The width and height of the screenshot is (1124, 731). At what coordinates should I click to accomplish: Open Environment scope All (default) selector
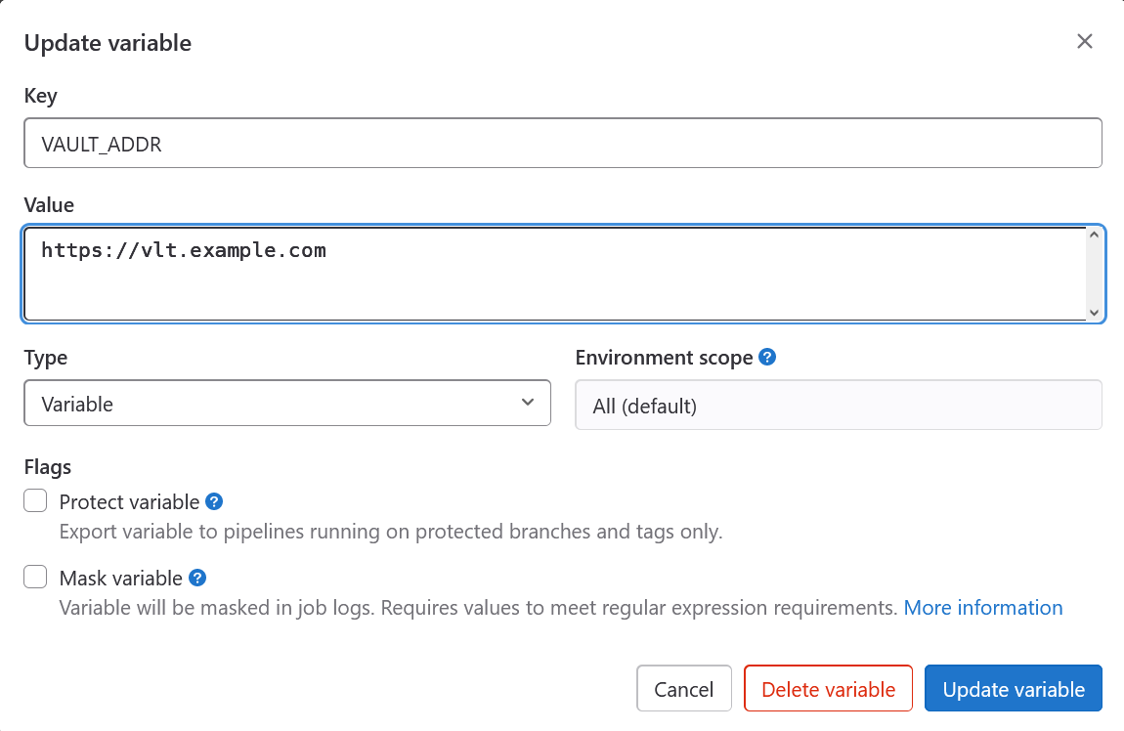(x=838, y=406)
